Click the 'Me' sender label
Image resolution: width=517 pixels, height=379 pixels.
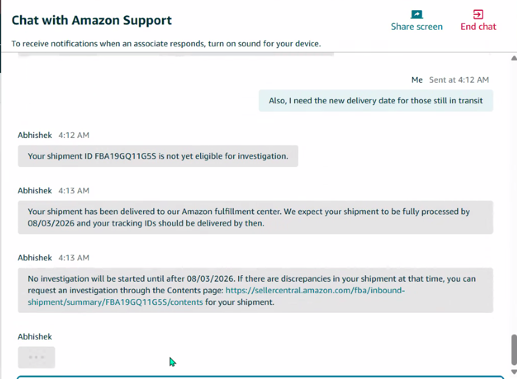[x=417, y=80]
